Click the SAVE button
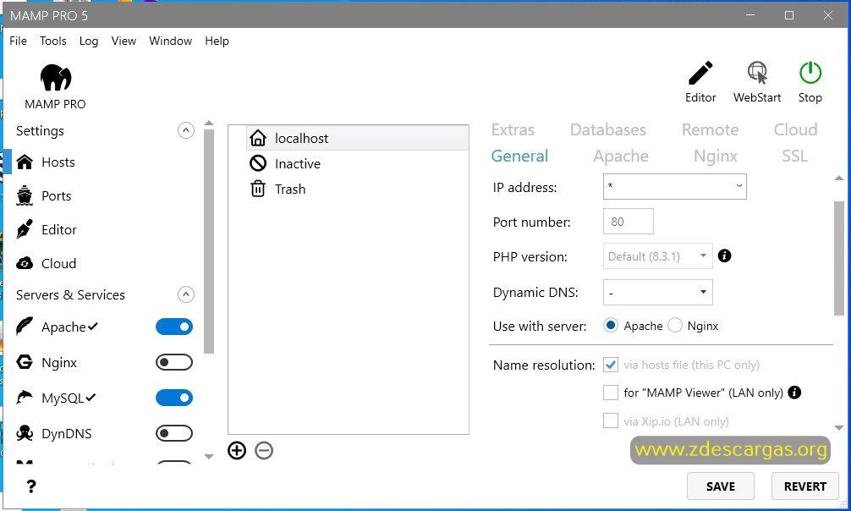 point(720,486)
